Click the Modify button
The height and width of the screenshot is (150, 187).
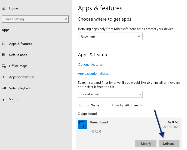(146, 143)
